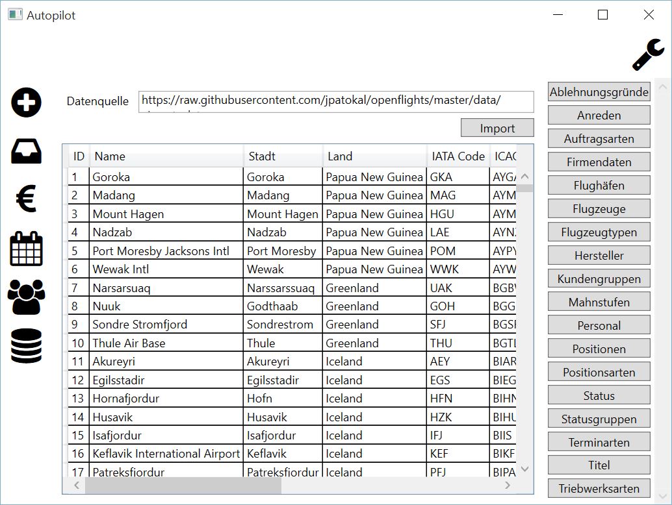Open the Anreden list
Viewport: 672px width, 505px height.
(x=599, y=115)
